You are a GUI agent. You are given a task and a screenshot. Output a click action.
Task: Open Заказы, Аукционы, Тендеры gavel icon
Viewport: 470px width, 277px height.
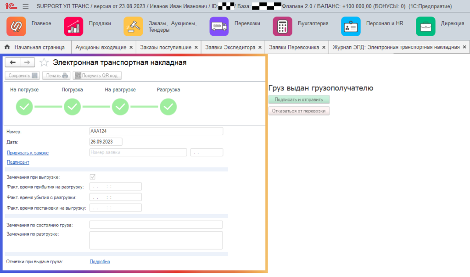(133, 26)
